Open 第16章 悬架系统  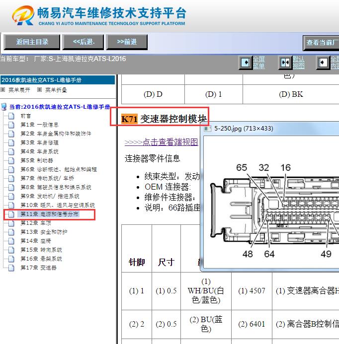coord(41,259)
